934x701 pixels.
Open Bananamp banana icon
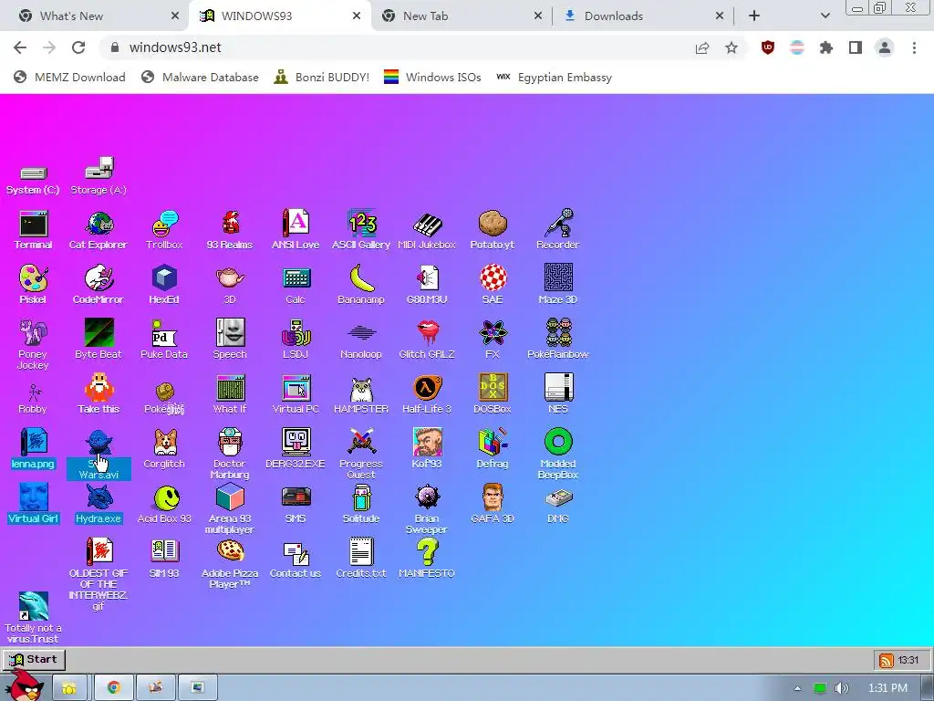[361, 285]
